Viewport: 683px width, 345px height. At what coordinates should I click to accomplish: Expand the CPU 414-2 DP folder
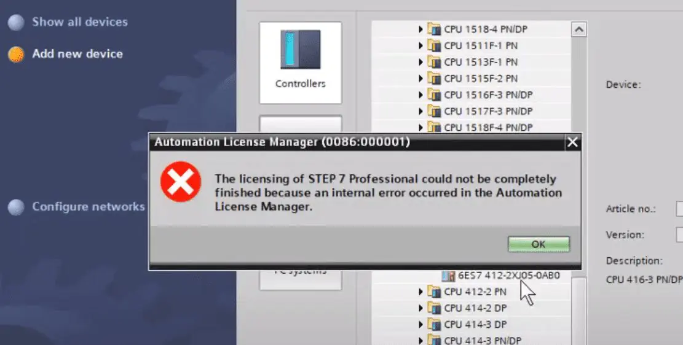tap(420, 308)
